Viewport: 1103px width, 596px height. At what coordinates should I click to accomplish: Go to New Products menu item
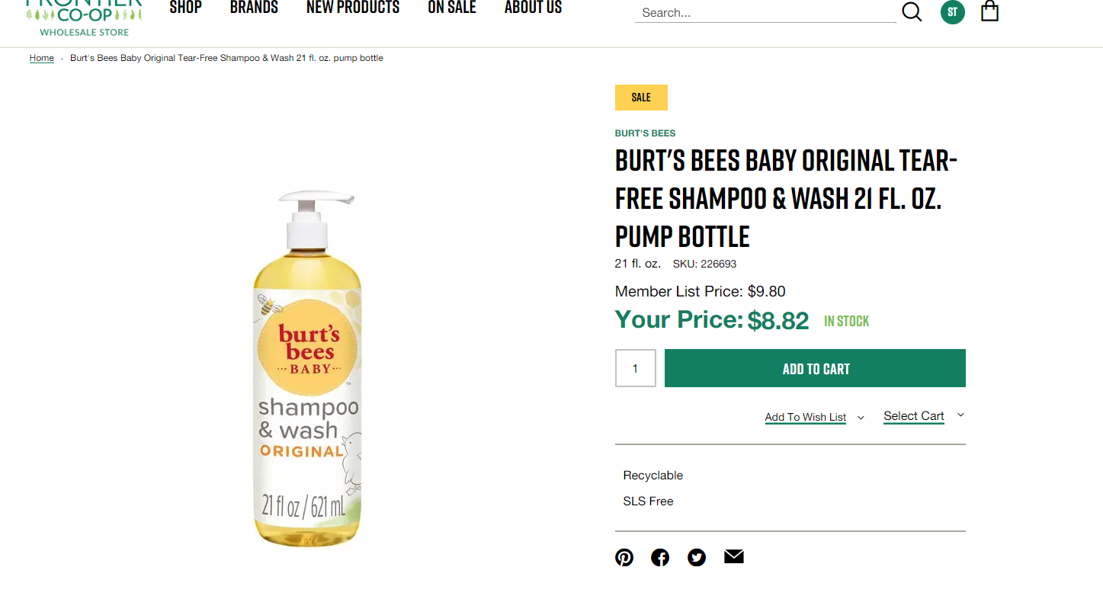[353, 8]
